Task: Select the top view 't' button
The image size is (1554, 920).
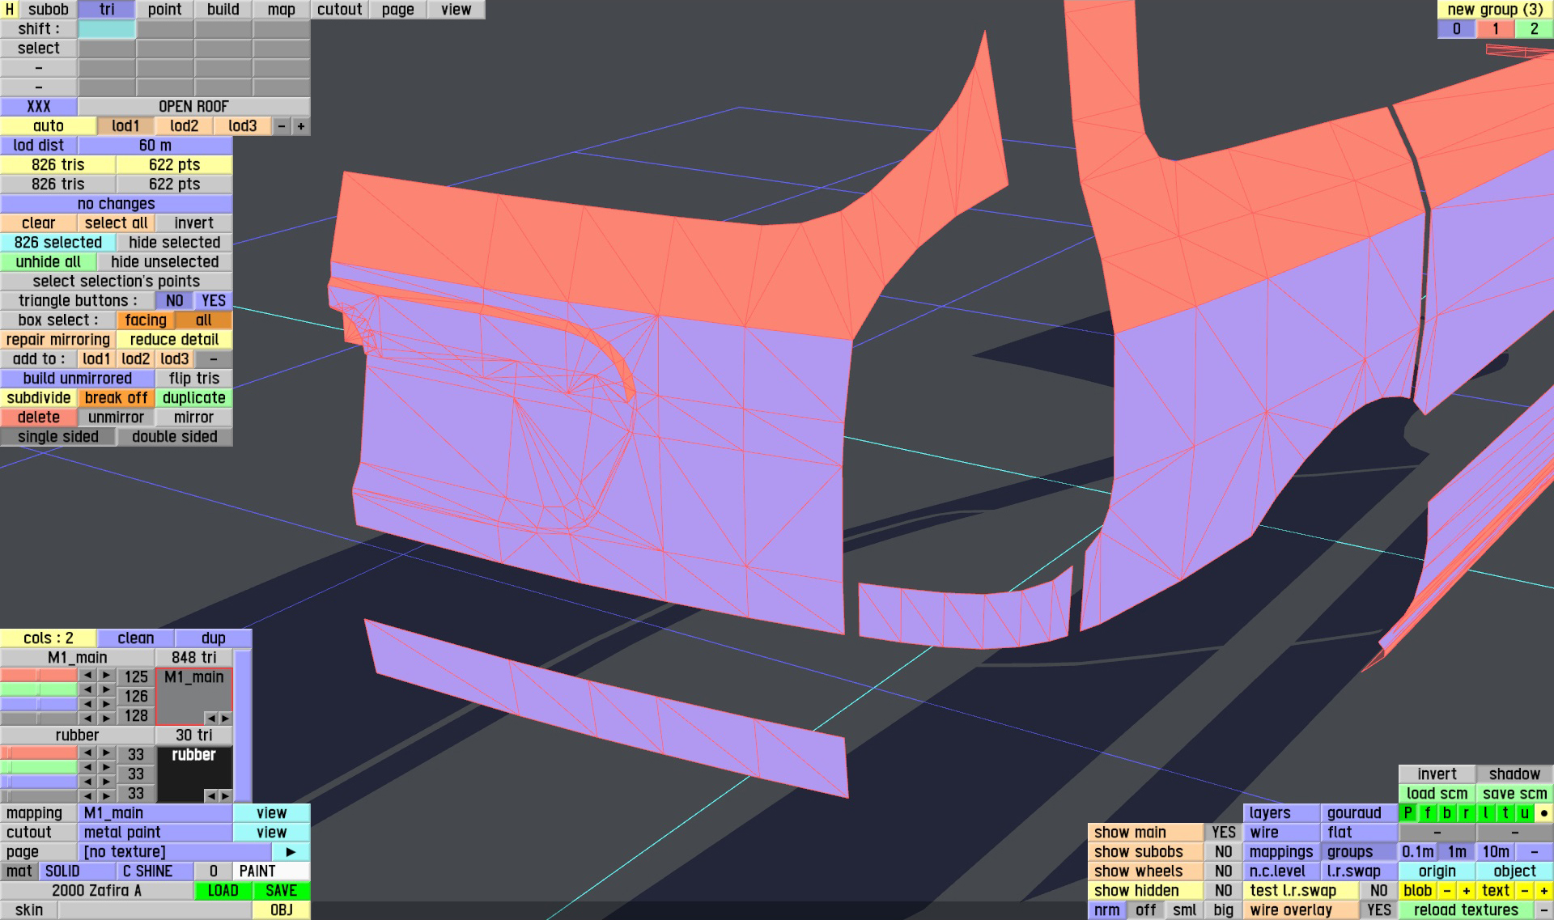Action: click(1505, 813)
